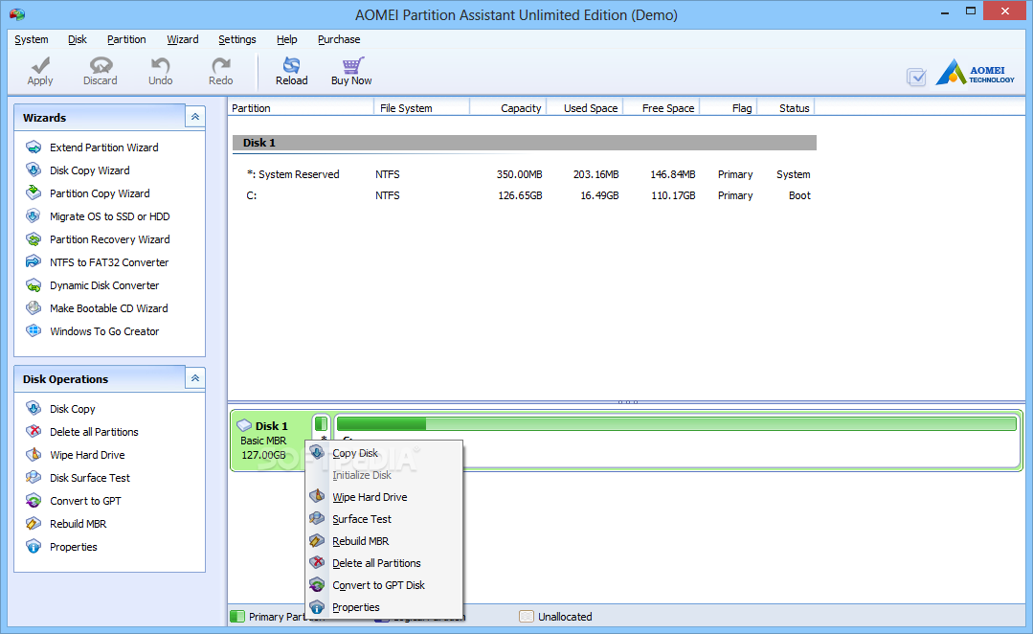Click the Apply checkmark toolbar icon

point(40,65)
